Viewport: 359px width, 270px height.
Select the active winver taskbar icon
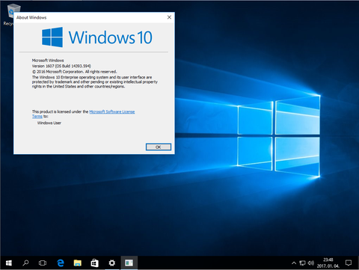pyautogui.click(x=129, y=263)
